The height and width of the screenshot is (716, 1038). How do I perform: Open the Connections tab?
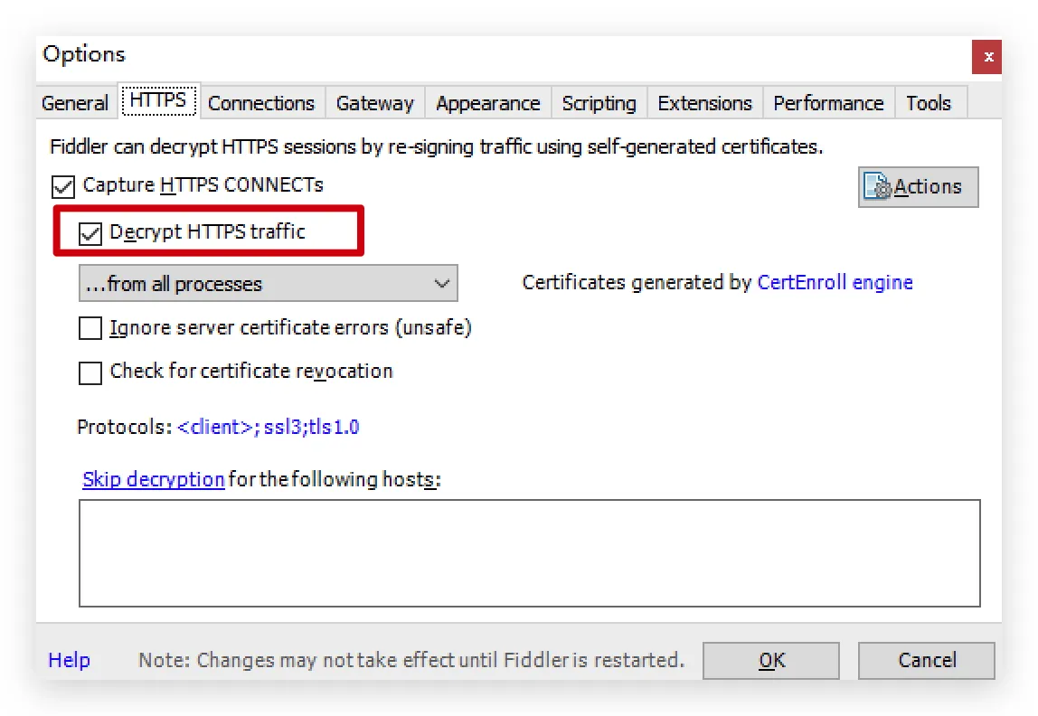coord(261,103)
